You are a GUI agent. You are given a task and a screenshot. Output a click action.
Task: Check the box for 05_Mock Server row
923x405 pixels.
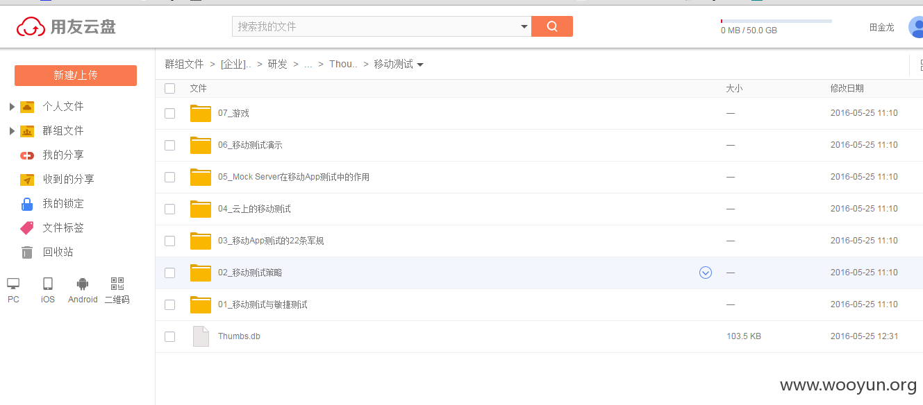point(170,177)
